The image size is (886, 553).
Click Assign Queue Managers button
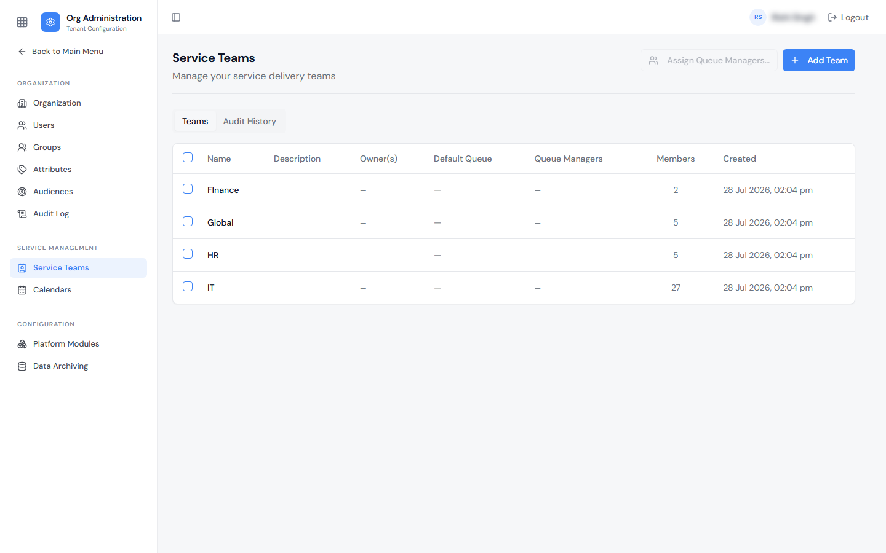[709, 60]
